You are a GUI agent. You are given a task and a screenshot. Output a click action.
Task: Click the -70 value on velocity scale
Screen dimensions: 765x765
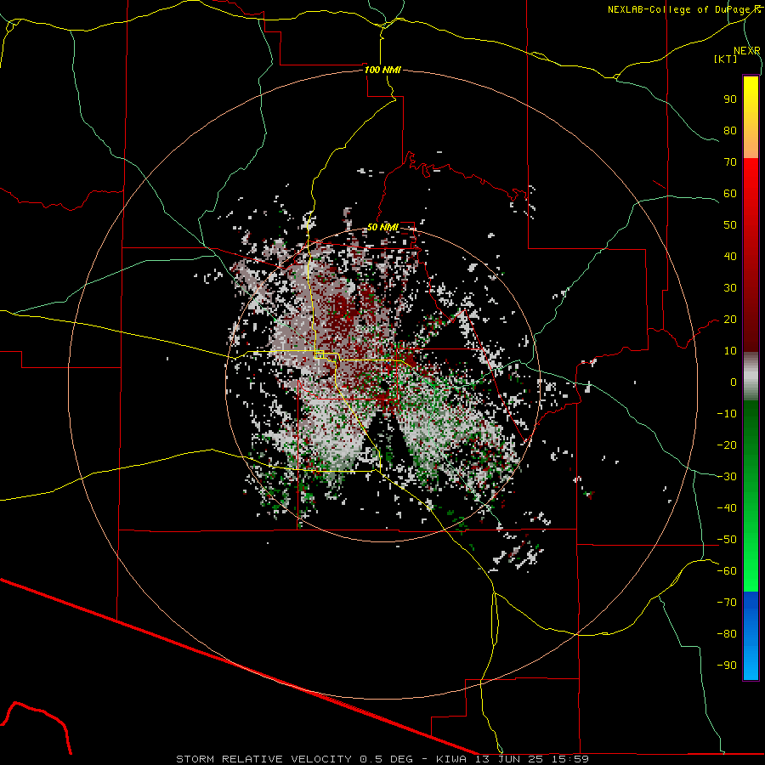click(727, 603)
